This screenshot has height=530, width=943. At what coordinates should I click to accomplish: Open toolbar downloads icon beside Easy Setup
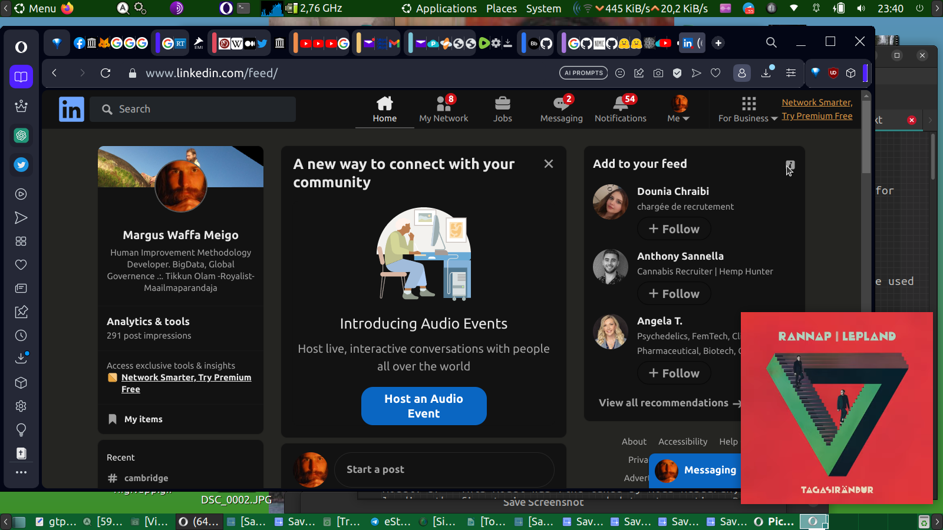pos(767,73)
